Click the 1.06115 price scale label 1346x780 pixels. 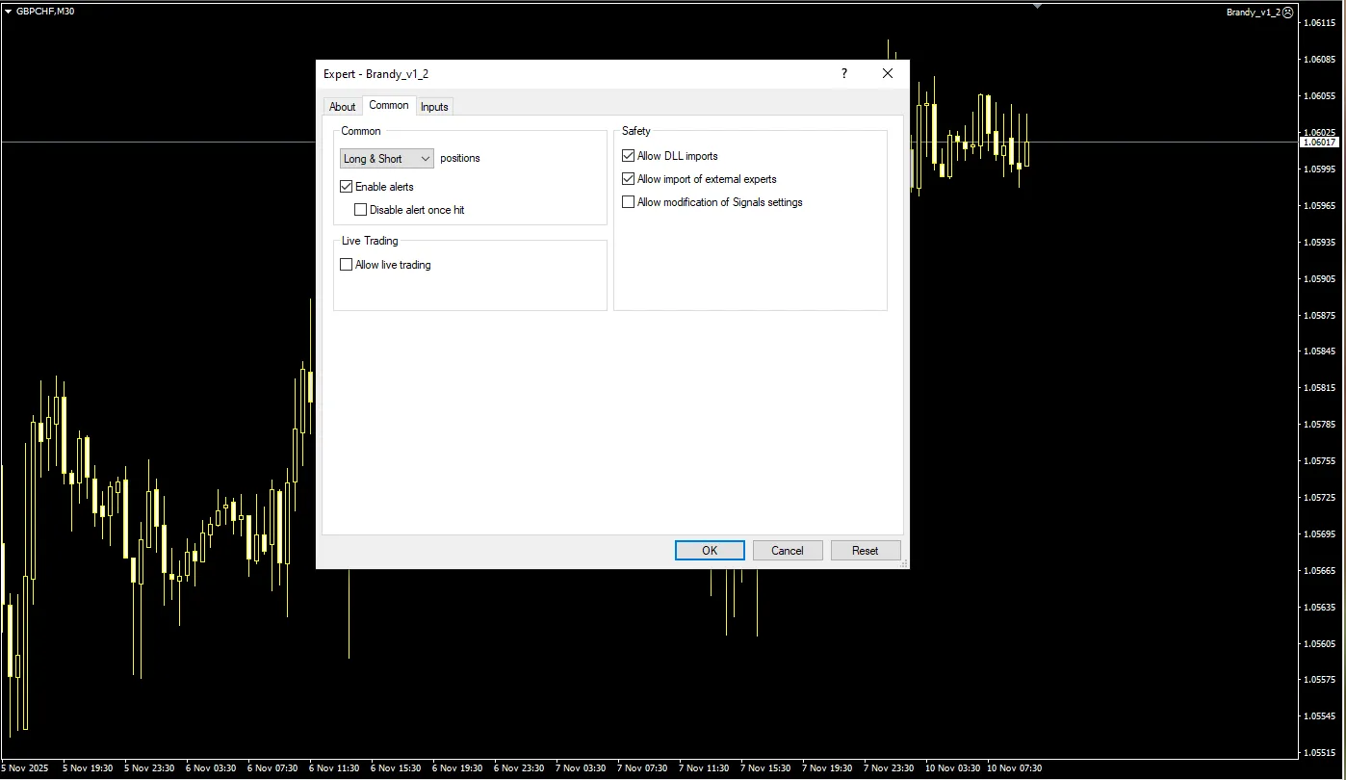[x=1319, y=23]
